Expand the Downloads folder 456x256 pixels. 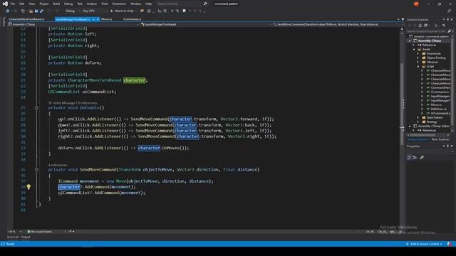pyautogui.click(x=418, y=54)
